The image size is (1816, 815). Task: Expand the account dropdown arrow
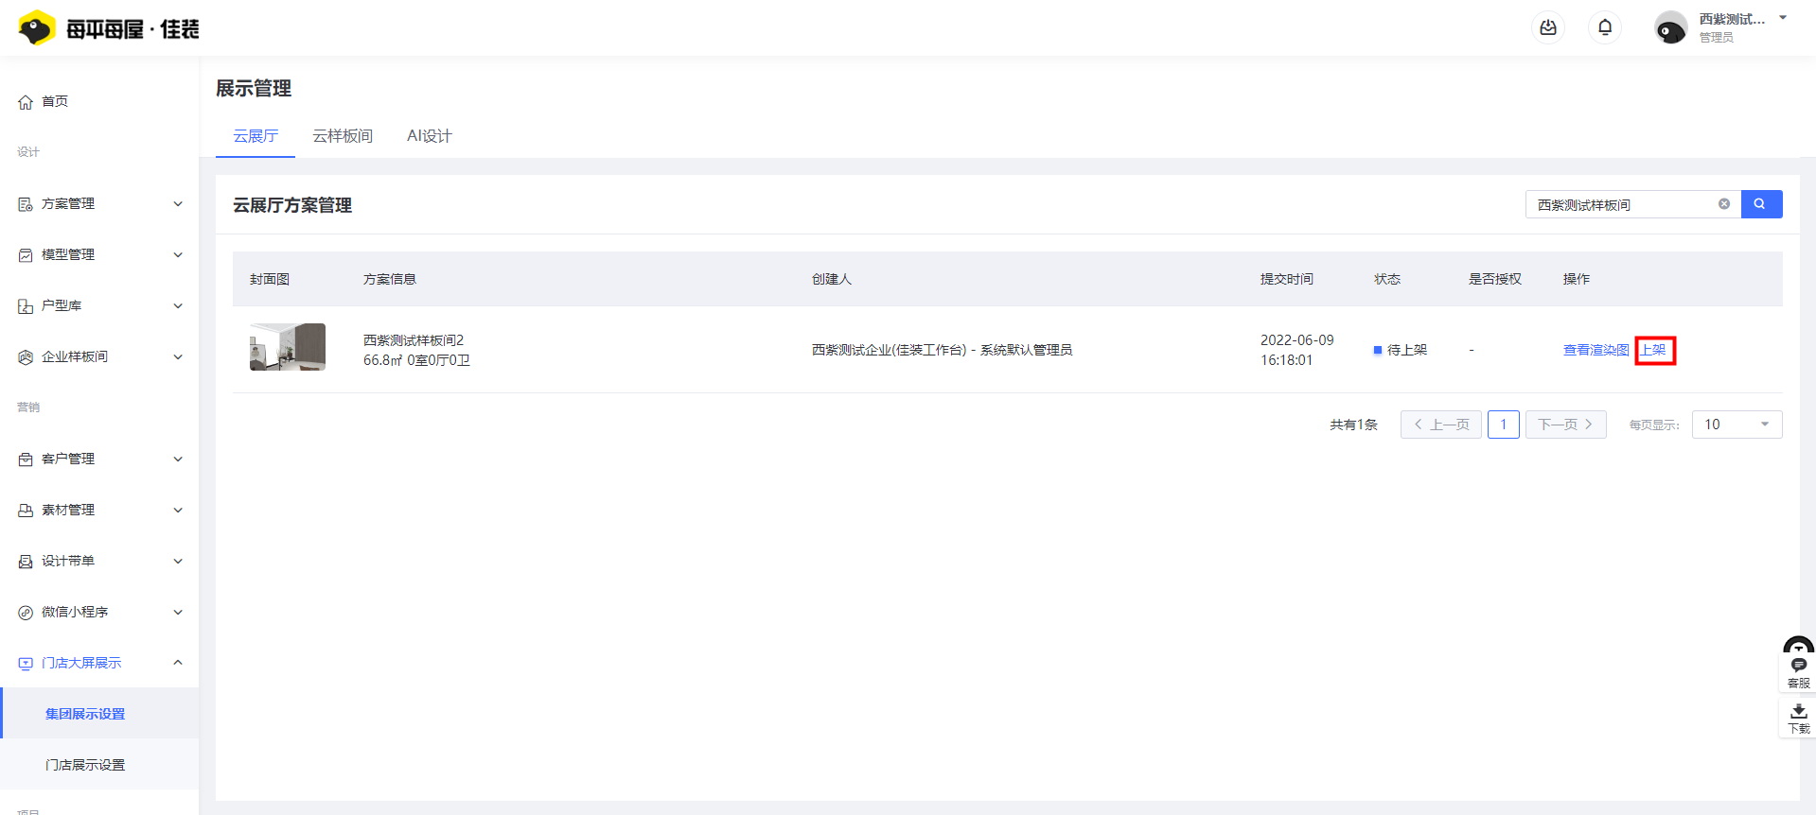click(1783, 18)
